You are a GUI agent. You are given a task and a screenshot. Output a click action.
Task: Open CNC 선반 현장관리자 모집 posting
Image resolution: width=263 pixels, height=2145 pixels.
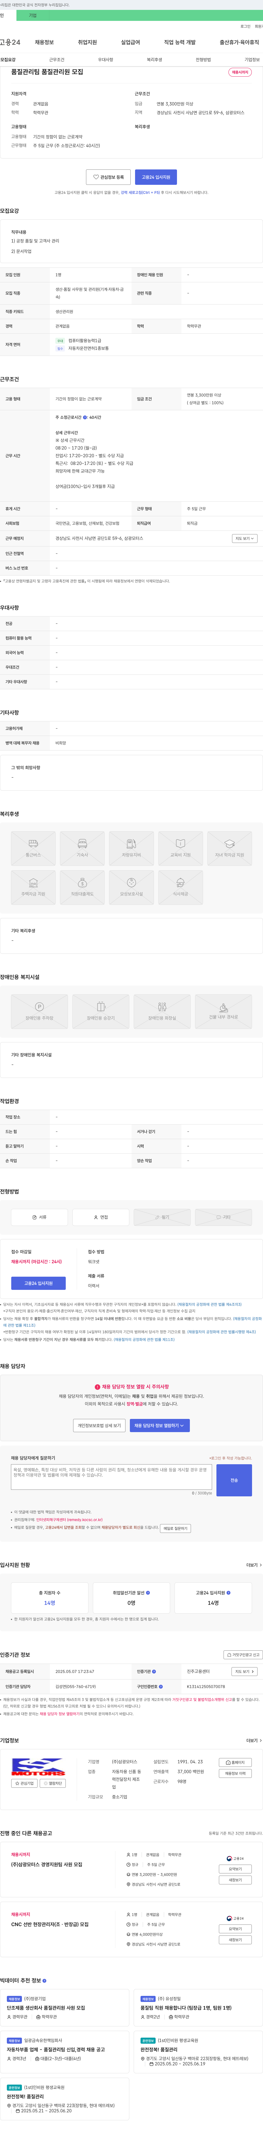coord(50,1924)
